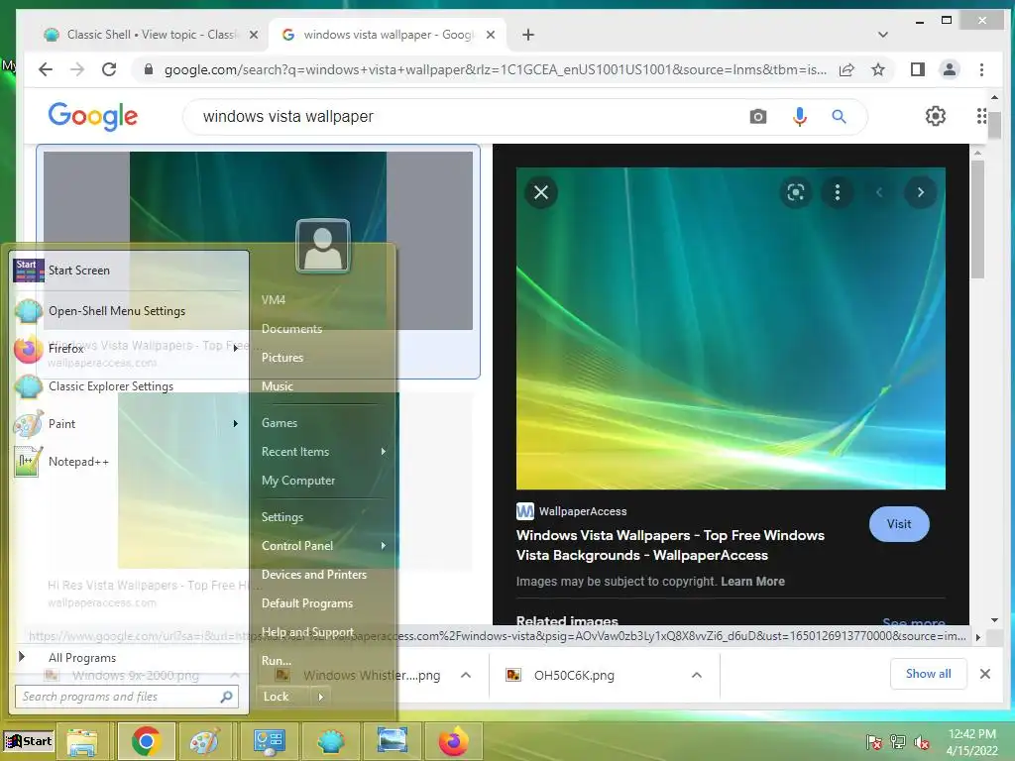
Task: Open Paint from the taskbar
Action: [x=204, y=741]
